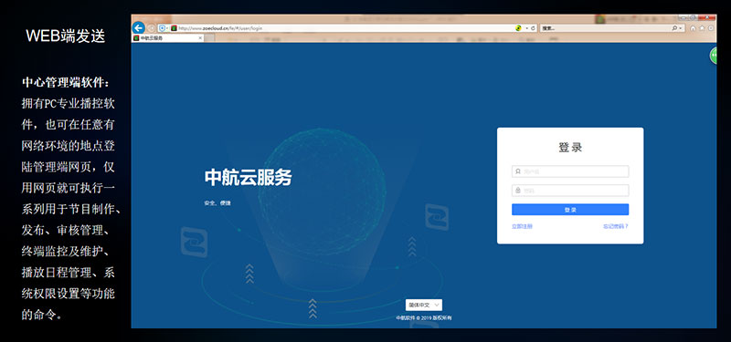Click the browser home icon
Viewport: 731px width, 342px height.
click(x=693, y=28)
